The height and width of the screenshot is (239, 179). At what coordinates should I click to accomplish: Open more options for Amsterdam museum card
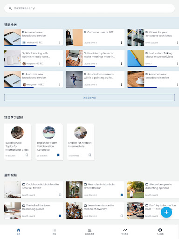(x=121, y=84)
